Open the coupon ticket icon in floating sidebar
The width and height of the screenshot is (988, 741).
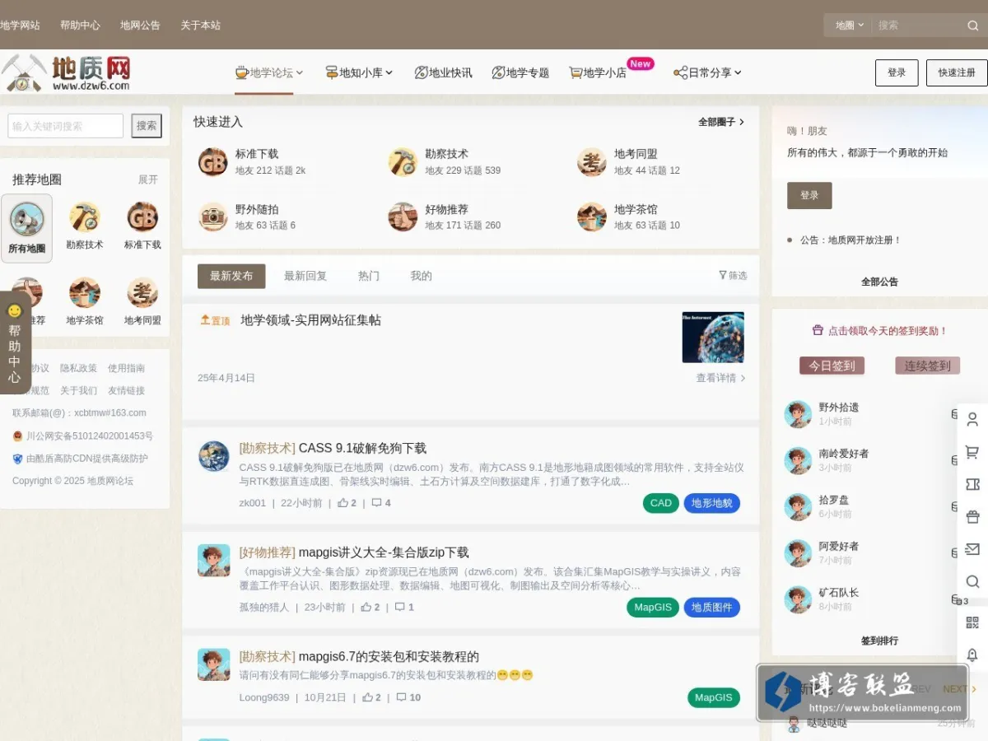(x=972, y=484)
